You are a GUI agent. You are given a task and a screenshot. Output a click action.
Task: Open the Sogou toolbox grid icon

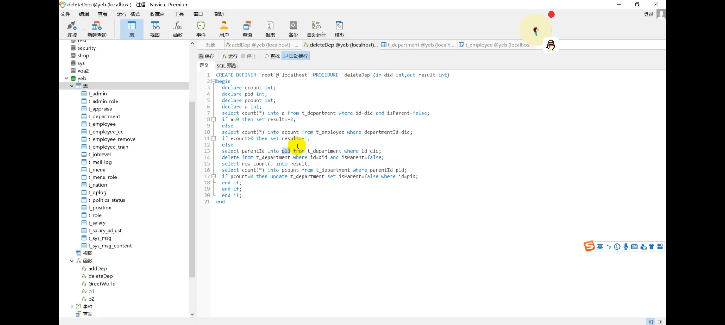[x=660, y=247]
